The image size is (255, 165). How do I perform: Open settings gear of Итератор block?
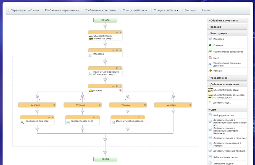[117, 50]
